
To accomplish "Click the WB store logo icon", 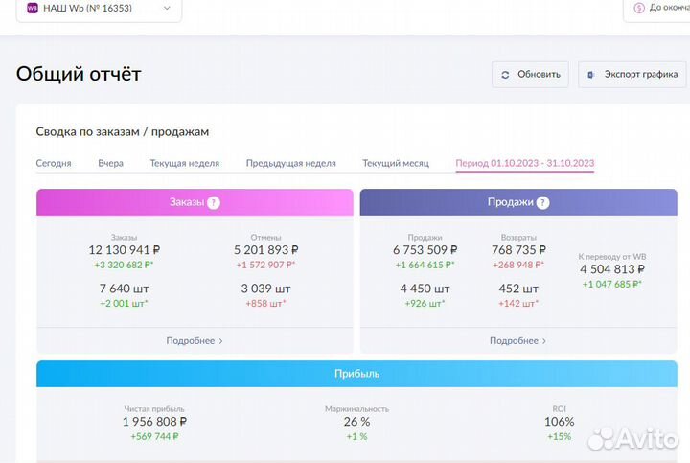I will click(33, 8).
